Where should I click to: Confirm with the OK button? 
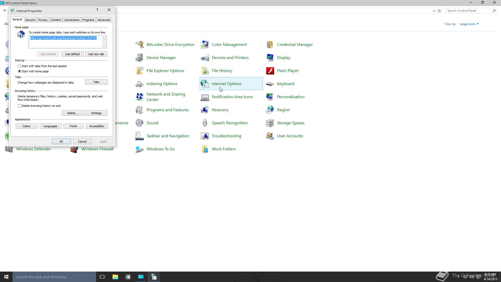click(61, 142)
